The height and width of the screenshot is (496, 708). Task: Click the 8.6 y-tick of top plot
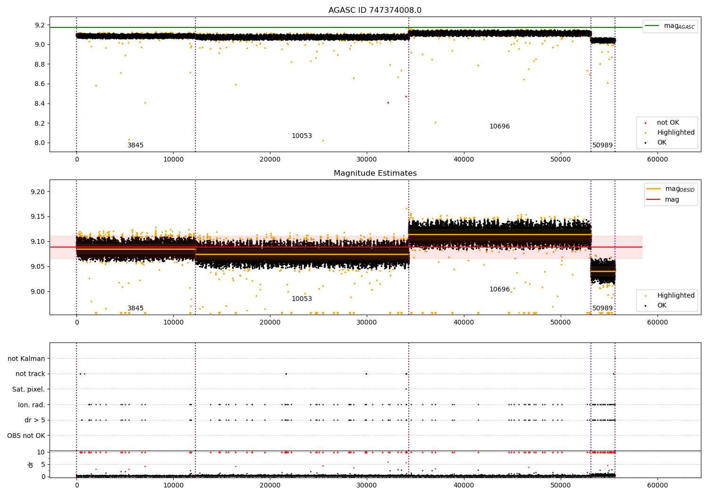point(40,84)
